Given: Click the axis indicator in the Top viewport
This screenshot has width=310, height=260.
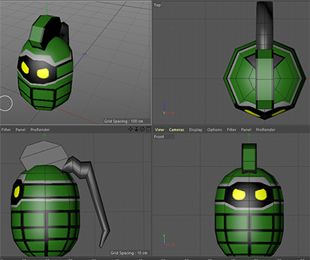Looking at the screenshot, I should [x=168, y=109].
